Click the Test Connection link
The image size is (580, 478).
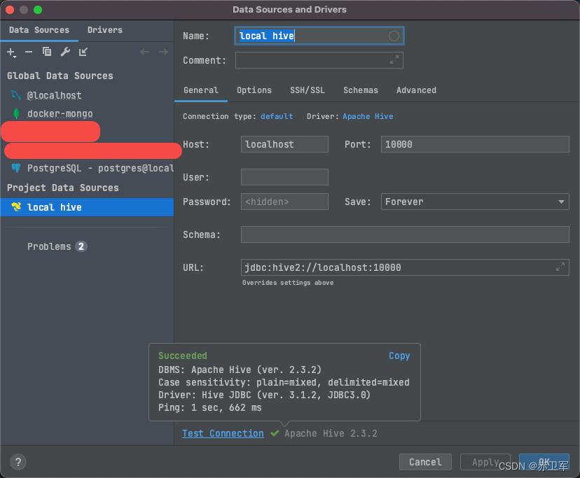(223, 433)
